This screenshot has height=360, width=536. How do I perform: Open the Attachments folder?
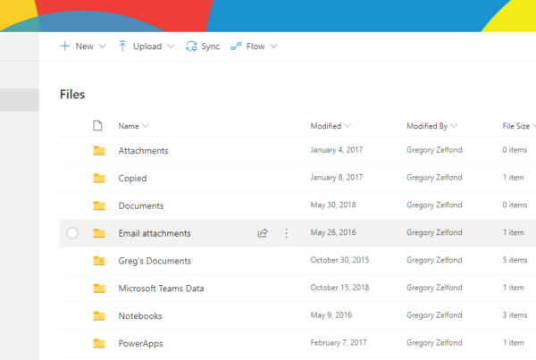(x=143, y=151)
